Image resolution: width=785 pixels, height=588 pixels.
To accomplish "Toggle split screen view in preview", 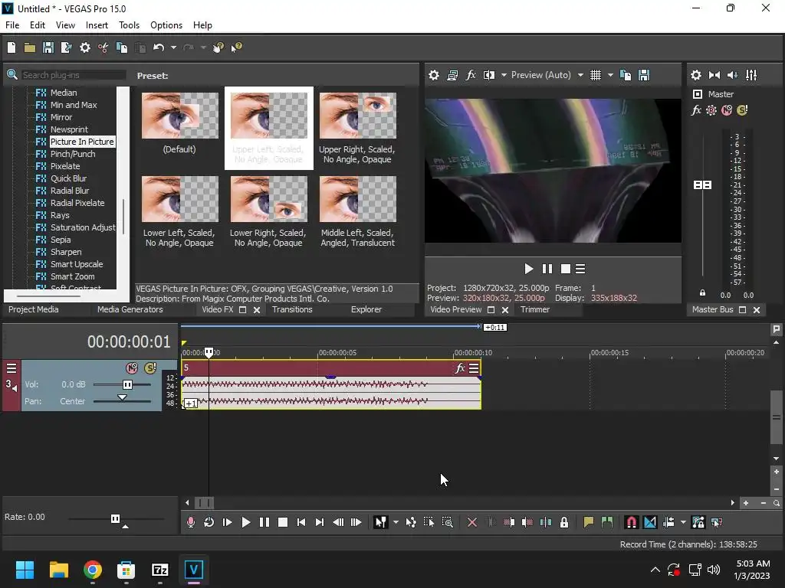I will coord(489,75).
